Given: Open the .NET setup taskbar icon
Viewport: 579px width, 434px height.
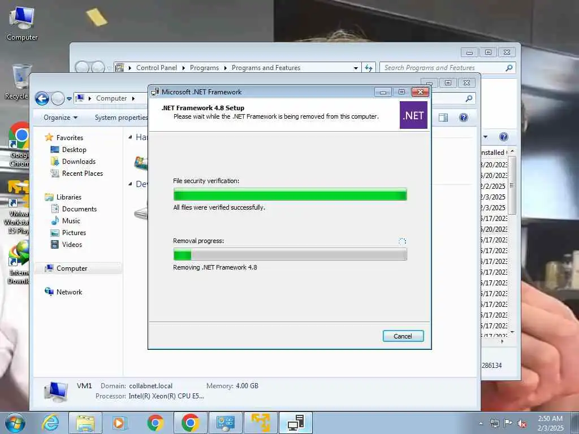Looking at the screenshot, I should (295, 423).
